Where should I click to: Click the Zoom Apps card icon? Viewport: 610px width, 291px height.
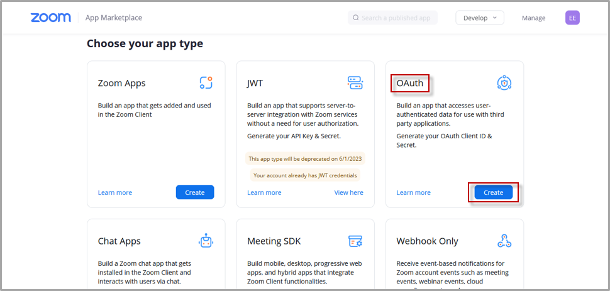pos(206,82)
